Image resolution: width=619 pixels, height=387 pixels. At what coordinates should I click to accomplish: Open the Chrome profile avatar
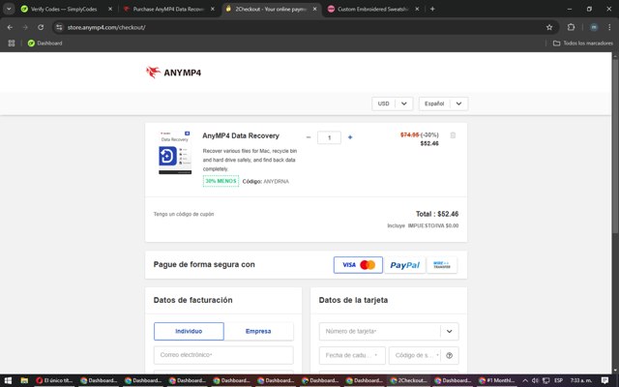(x=594, y=27)
